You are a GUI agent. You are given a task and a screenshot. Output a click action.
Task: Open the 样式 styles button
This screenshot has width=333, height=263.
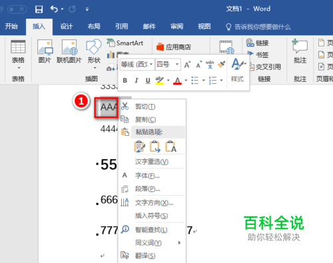[x=238, y=70]
